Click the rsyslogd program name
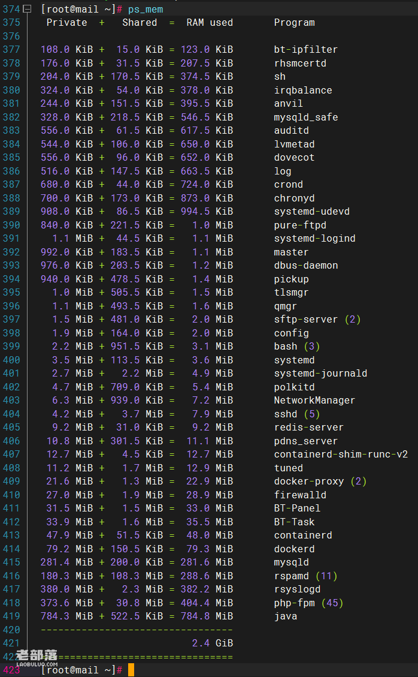418x677 pixels. 297,589
